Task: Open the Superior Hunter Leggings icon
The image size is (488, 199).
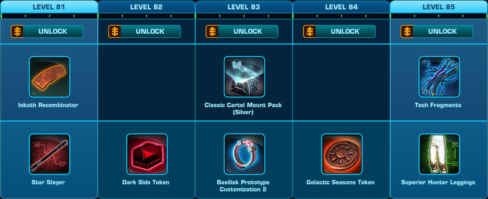Action: tap(439, 154)
